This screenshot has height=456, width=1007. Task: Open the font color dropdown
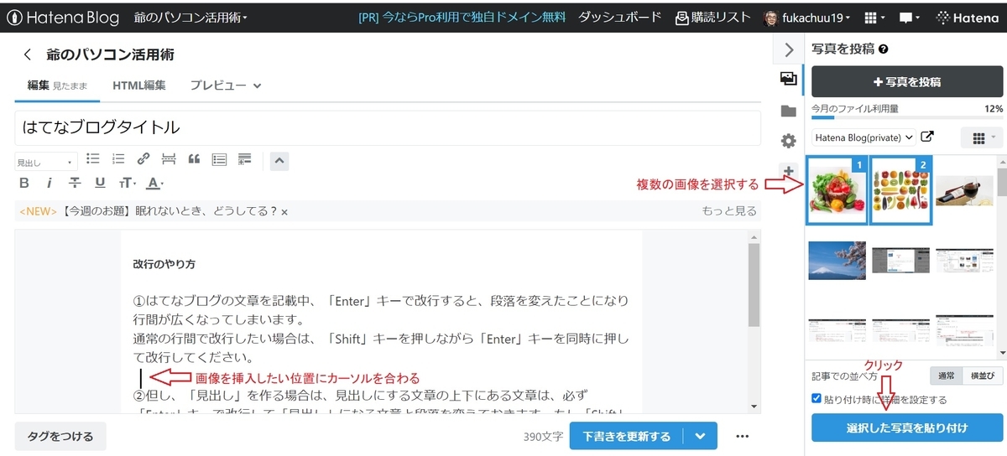point(154,183)
